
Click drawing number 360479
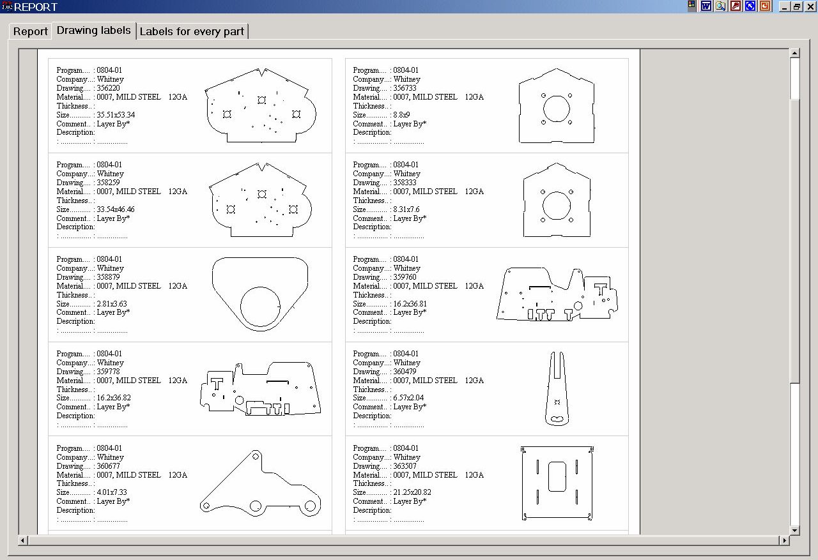(x=405, y=372)
